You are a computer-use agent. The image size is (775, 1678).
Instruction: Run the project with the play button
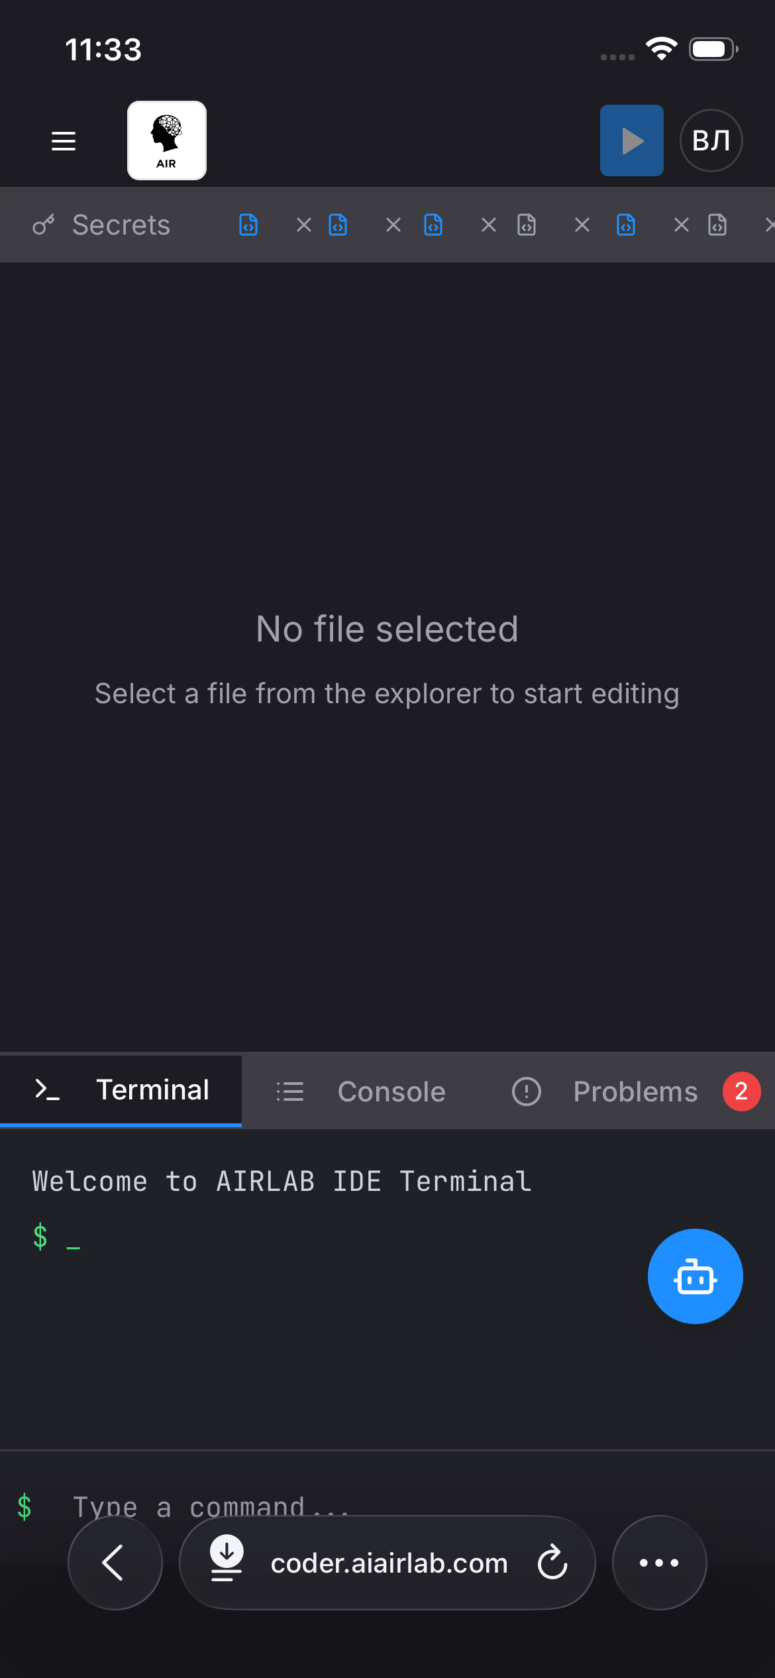632,140
